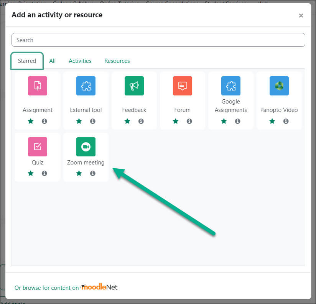The image size is (316, 304).
Task: Switch to the Activities tab
Action: [x=80, y=61]
